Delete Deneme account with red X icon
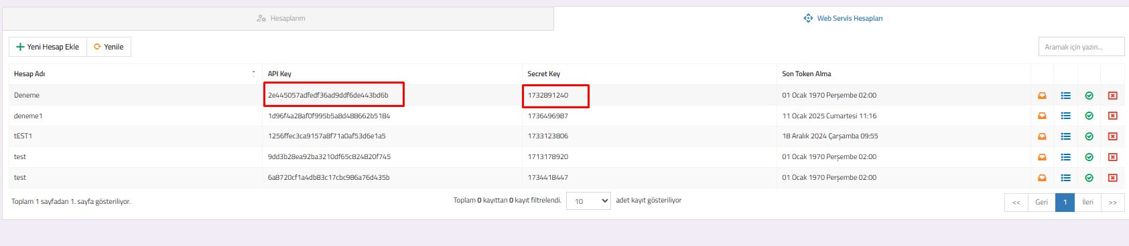The width and height of the screenshot is (1129, 246). (x=1112, y=96)
